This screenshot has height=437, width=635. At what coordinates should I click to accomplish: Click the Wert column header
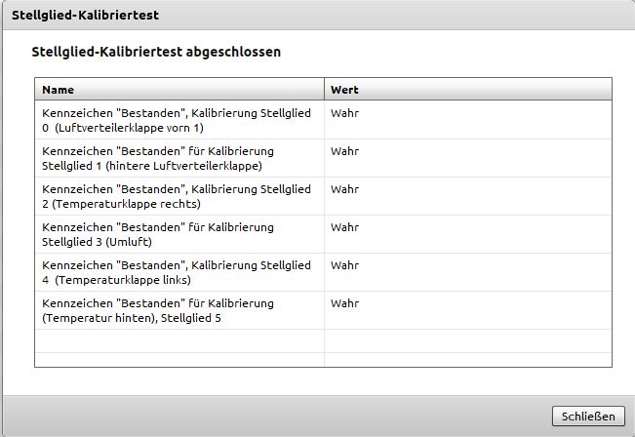[x=344, y=90]
